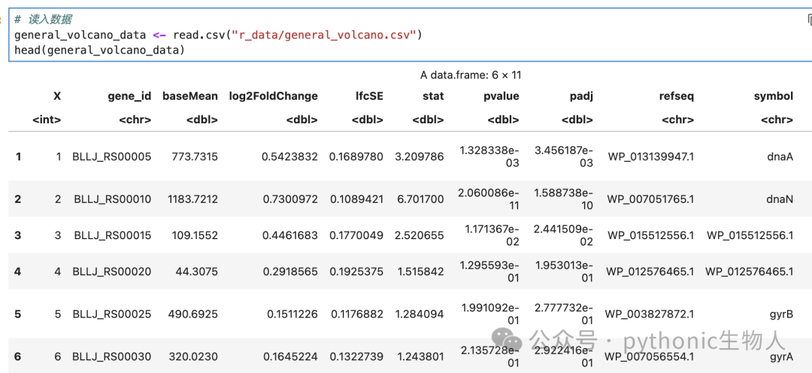Click refseq cell WP_007051765.1

click(x=650, y=199)
